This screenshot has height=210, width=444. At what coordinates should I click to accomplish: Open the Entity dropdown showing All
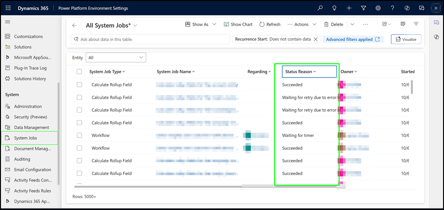tap(116, 58)
